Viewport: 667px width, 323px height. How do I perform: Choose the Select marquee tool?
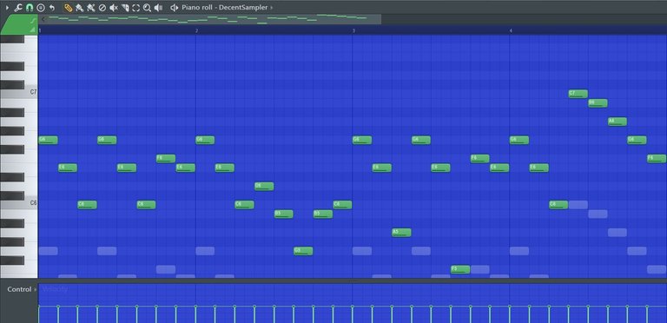point(136,8)
